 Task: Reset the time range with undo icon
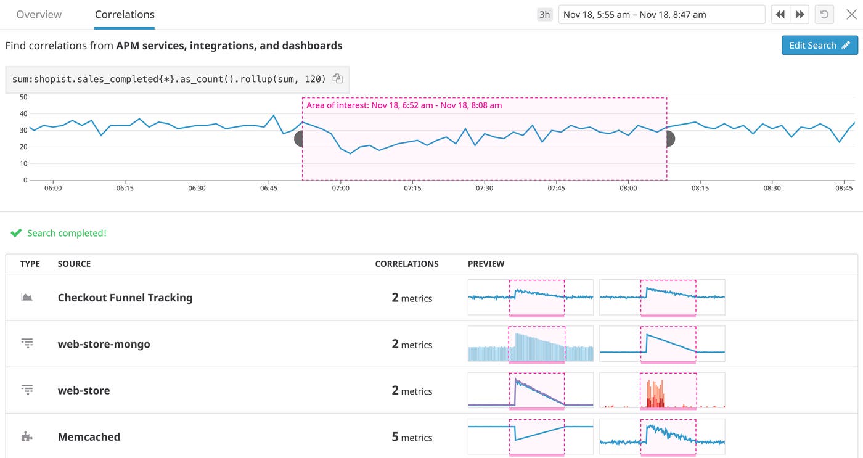coord(824,14)
